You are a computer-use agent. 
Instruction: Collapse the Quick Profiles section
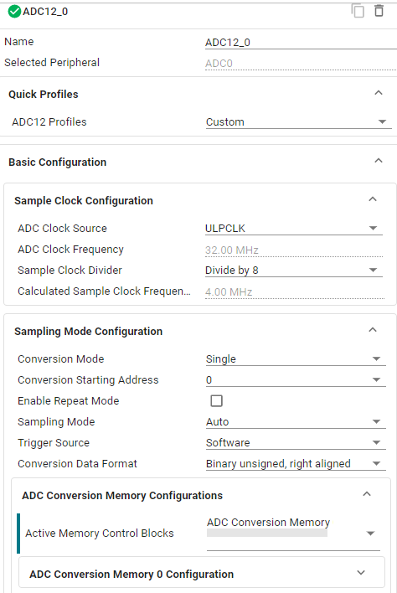tap(378, 93)
